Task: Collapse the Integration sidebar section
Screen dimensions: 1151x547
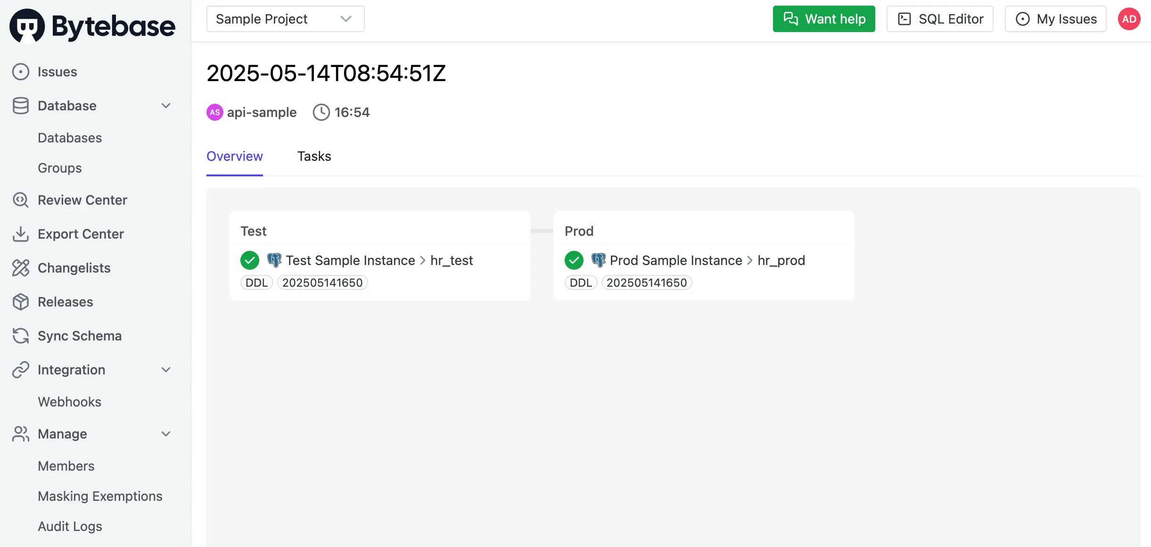Action: click(x=166, y=370)
